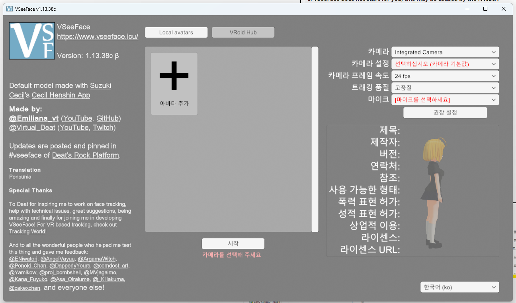Select the default blonde avatar preview
Screen dimensions: 516x303
coord(434,193)
